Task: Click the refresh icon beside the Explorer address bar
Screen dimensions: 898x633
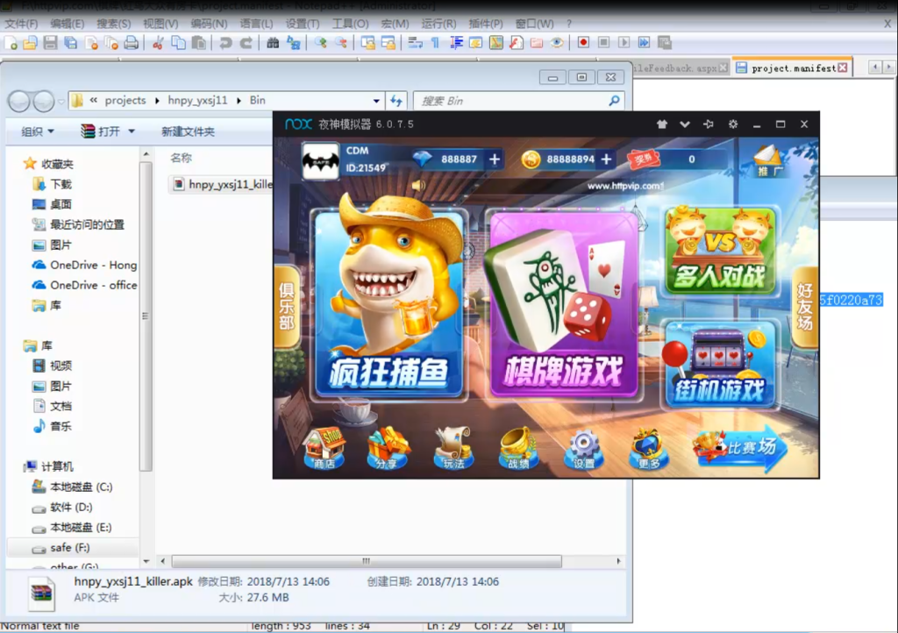Action: point(396,101)
